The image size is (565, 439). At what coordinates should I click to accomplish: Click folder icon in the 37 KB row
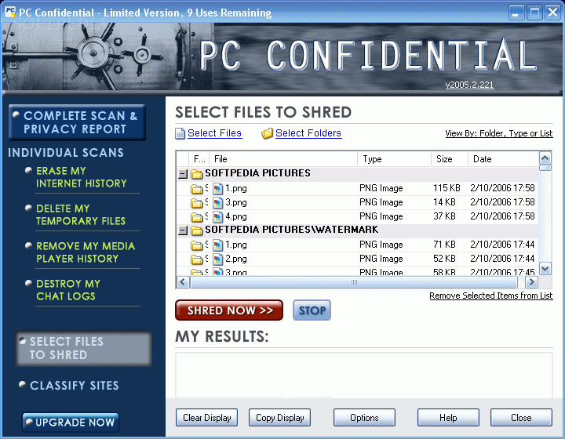click(196, 217)
